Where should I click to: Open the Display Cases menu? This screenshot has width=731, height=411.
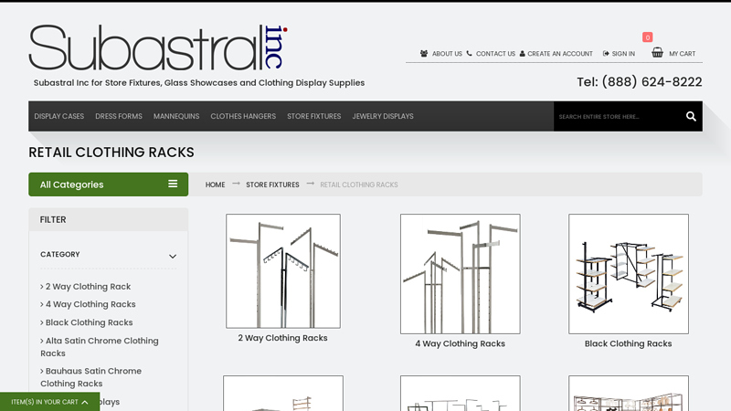tap(59, 116)
